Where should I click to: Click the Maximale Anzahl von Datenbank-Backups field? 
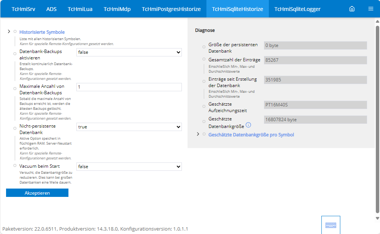pos(129,87)
